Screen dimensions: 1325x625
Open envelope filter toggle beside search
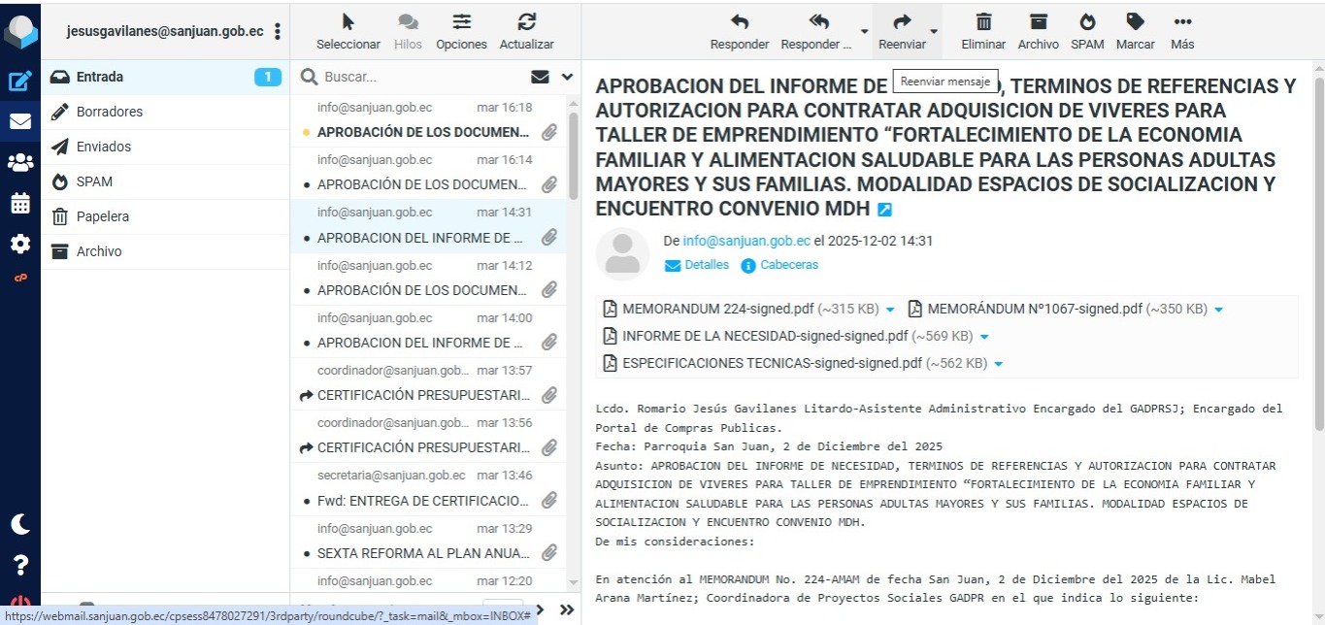point(540,77)
